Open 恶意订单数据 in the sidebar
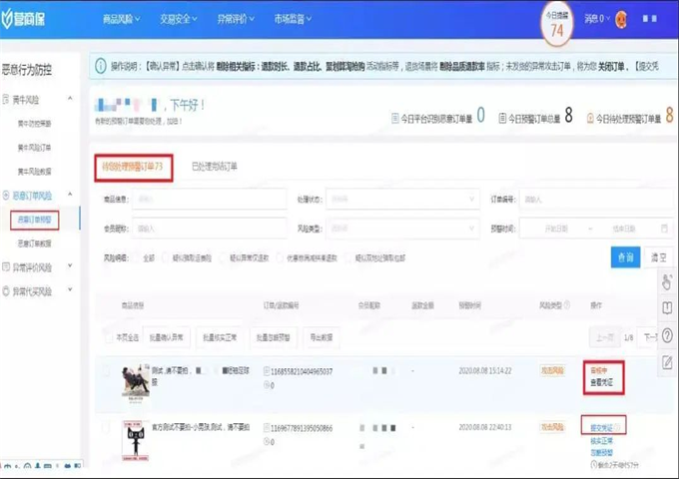 click(x=34, y=243)
